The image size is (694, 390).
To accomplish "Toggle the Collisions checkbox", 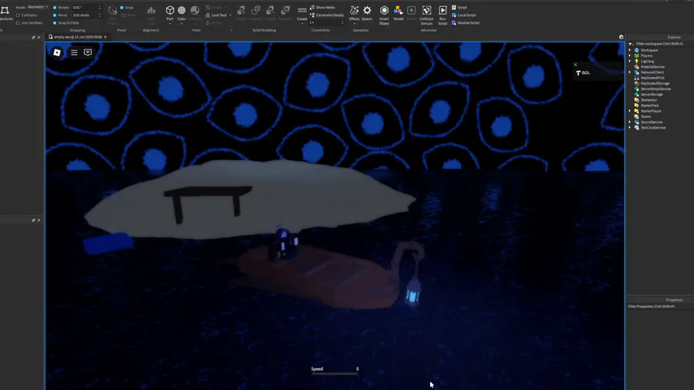I will pos(18,15).
